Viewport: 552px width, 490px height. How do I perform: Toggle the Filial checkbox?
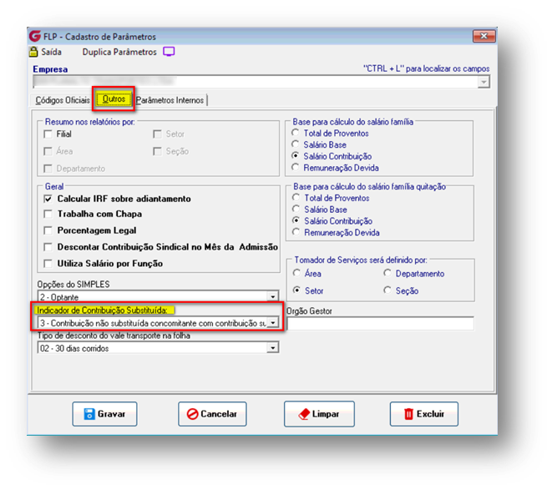[48, 134]
